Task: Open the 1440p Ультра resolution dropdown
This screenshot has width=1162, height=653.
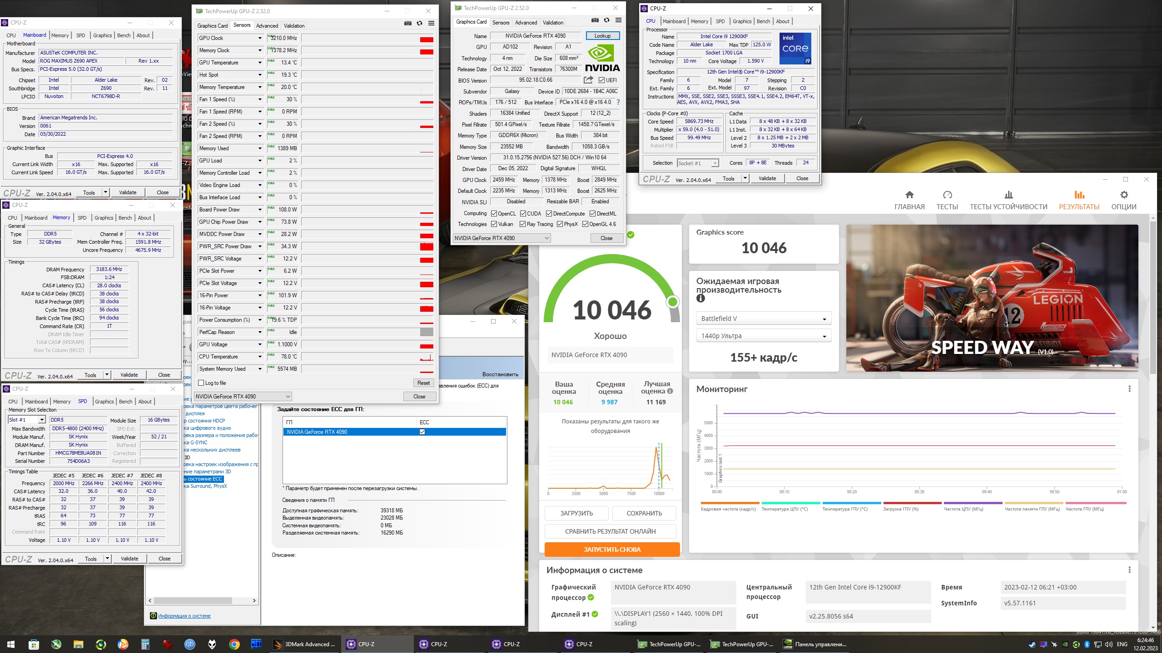Action: point(764,336)
